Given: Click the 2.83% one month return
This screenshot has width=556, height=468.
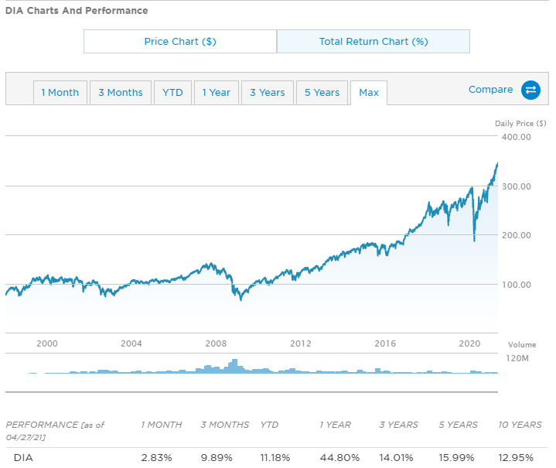Looking at the screenshot, I should click(x=156, y=458).
